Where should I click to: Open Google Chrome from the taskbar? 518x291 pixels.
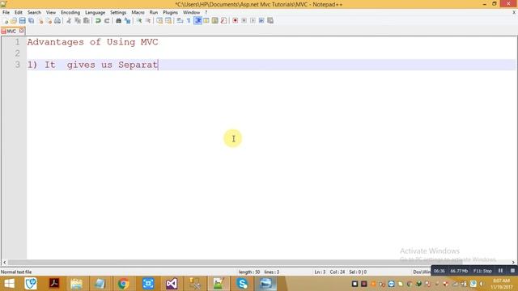123,284
